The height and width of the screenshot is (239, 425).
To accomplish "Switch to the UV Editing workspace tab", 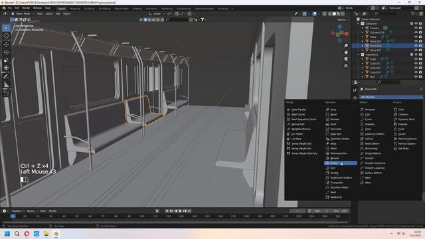I will point(104,9).
